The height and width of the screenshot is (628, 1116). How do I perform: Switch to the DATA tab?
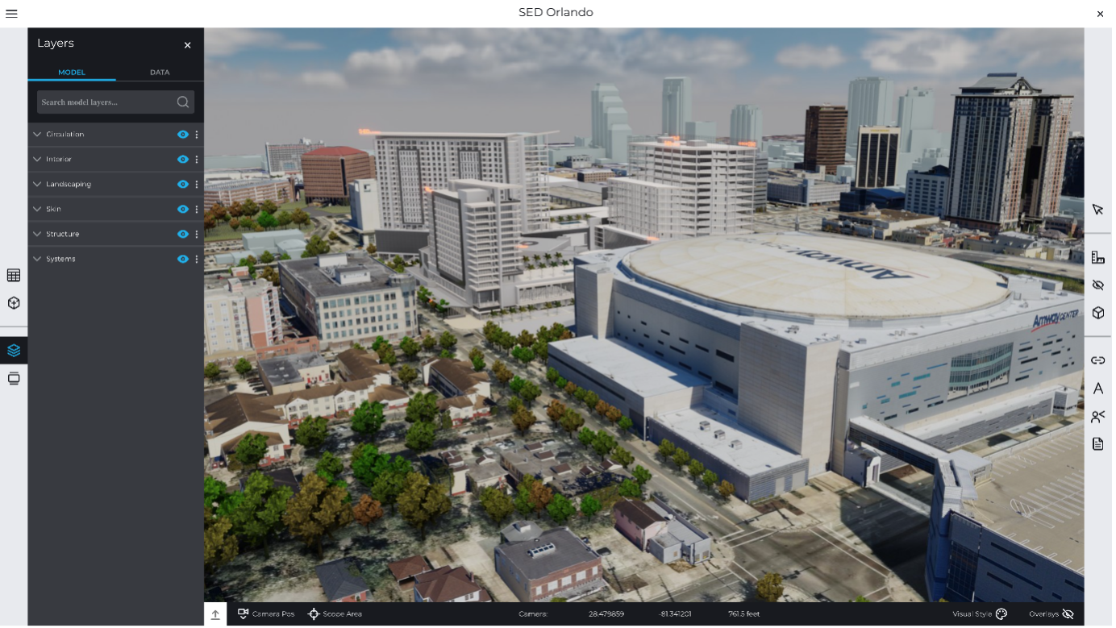pos(160,73)
